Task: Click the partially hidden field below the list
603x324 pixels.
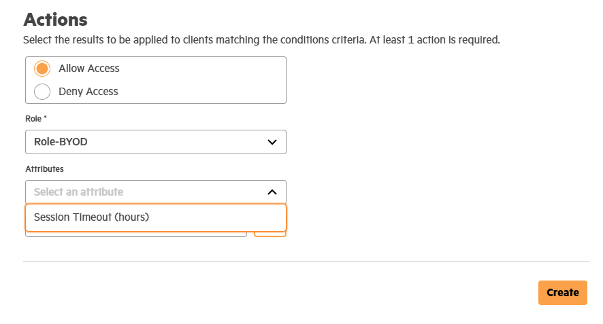Action: tap(136, 234)
